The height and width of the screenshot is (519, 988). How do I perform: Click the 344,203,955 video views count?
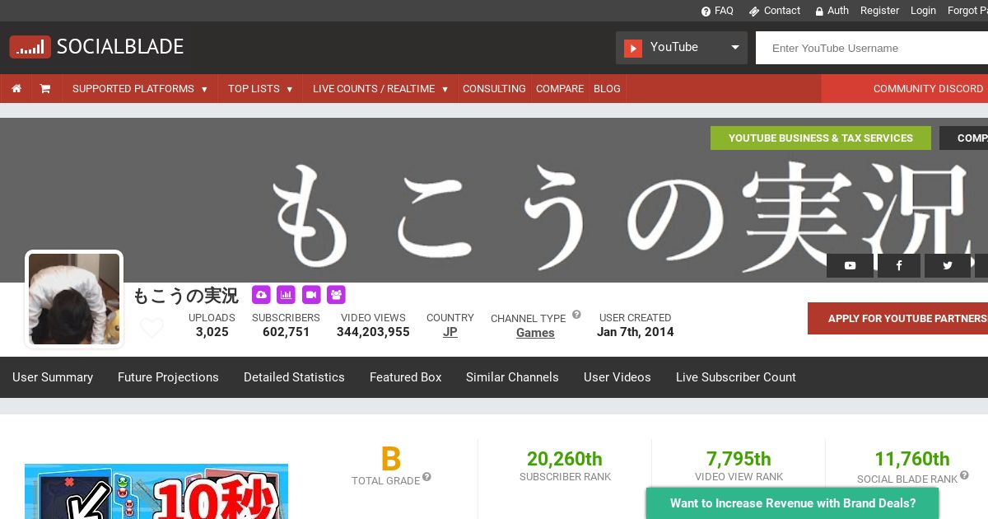click(373, 332)
